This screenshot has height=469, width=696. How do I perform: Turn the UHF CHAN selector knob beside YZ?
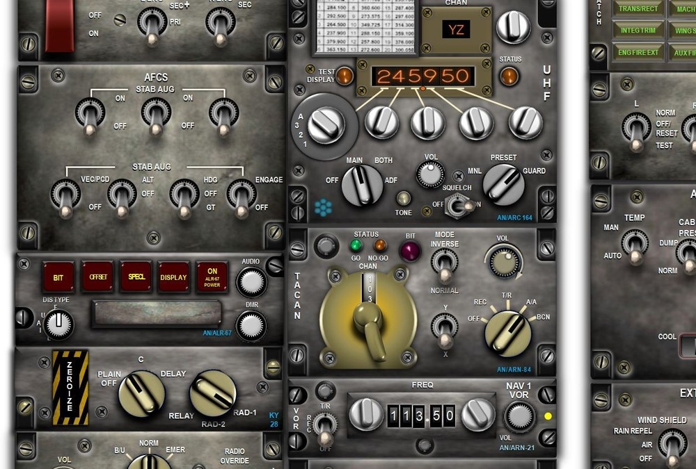coord(513,27)
